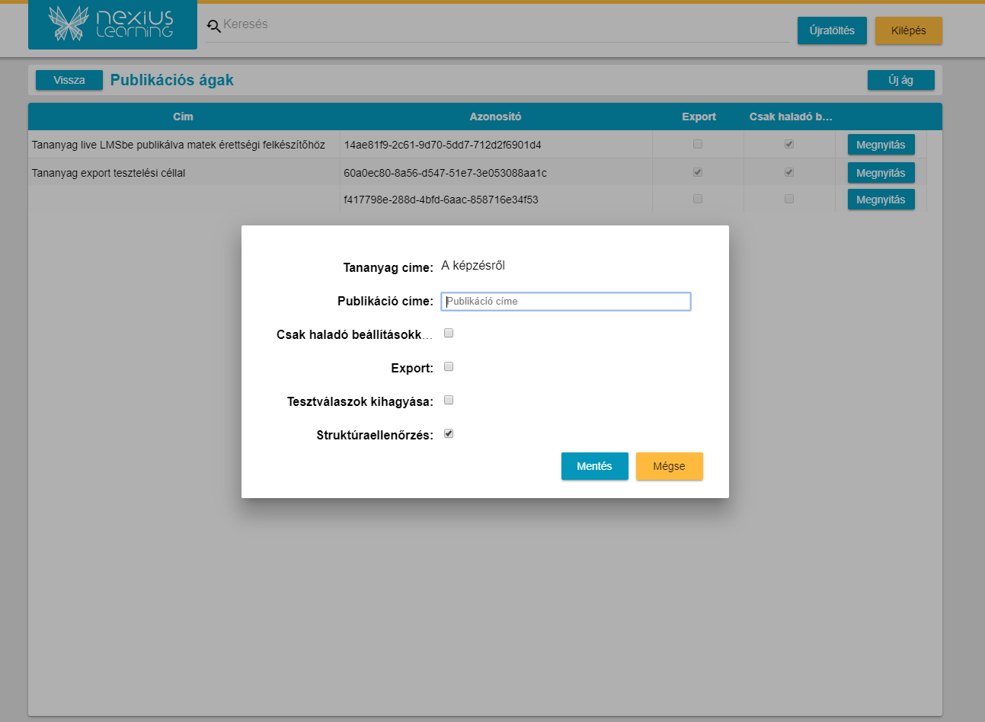Enable Tesztválaszok kihagyása checkbox
The width and height of the screenshot is (985, 722).
(449, 400)
